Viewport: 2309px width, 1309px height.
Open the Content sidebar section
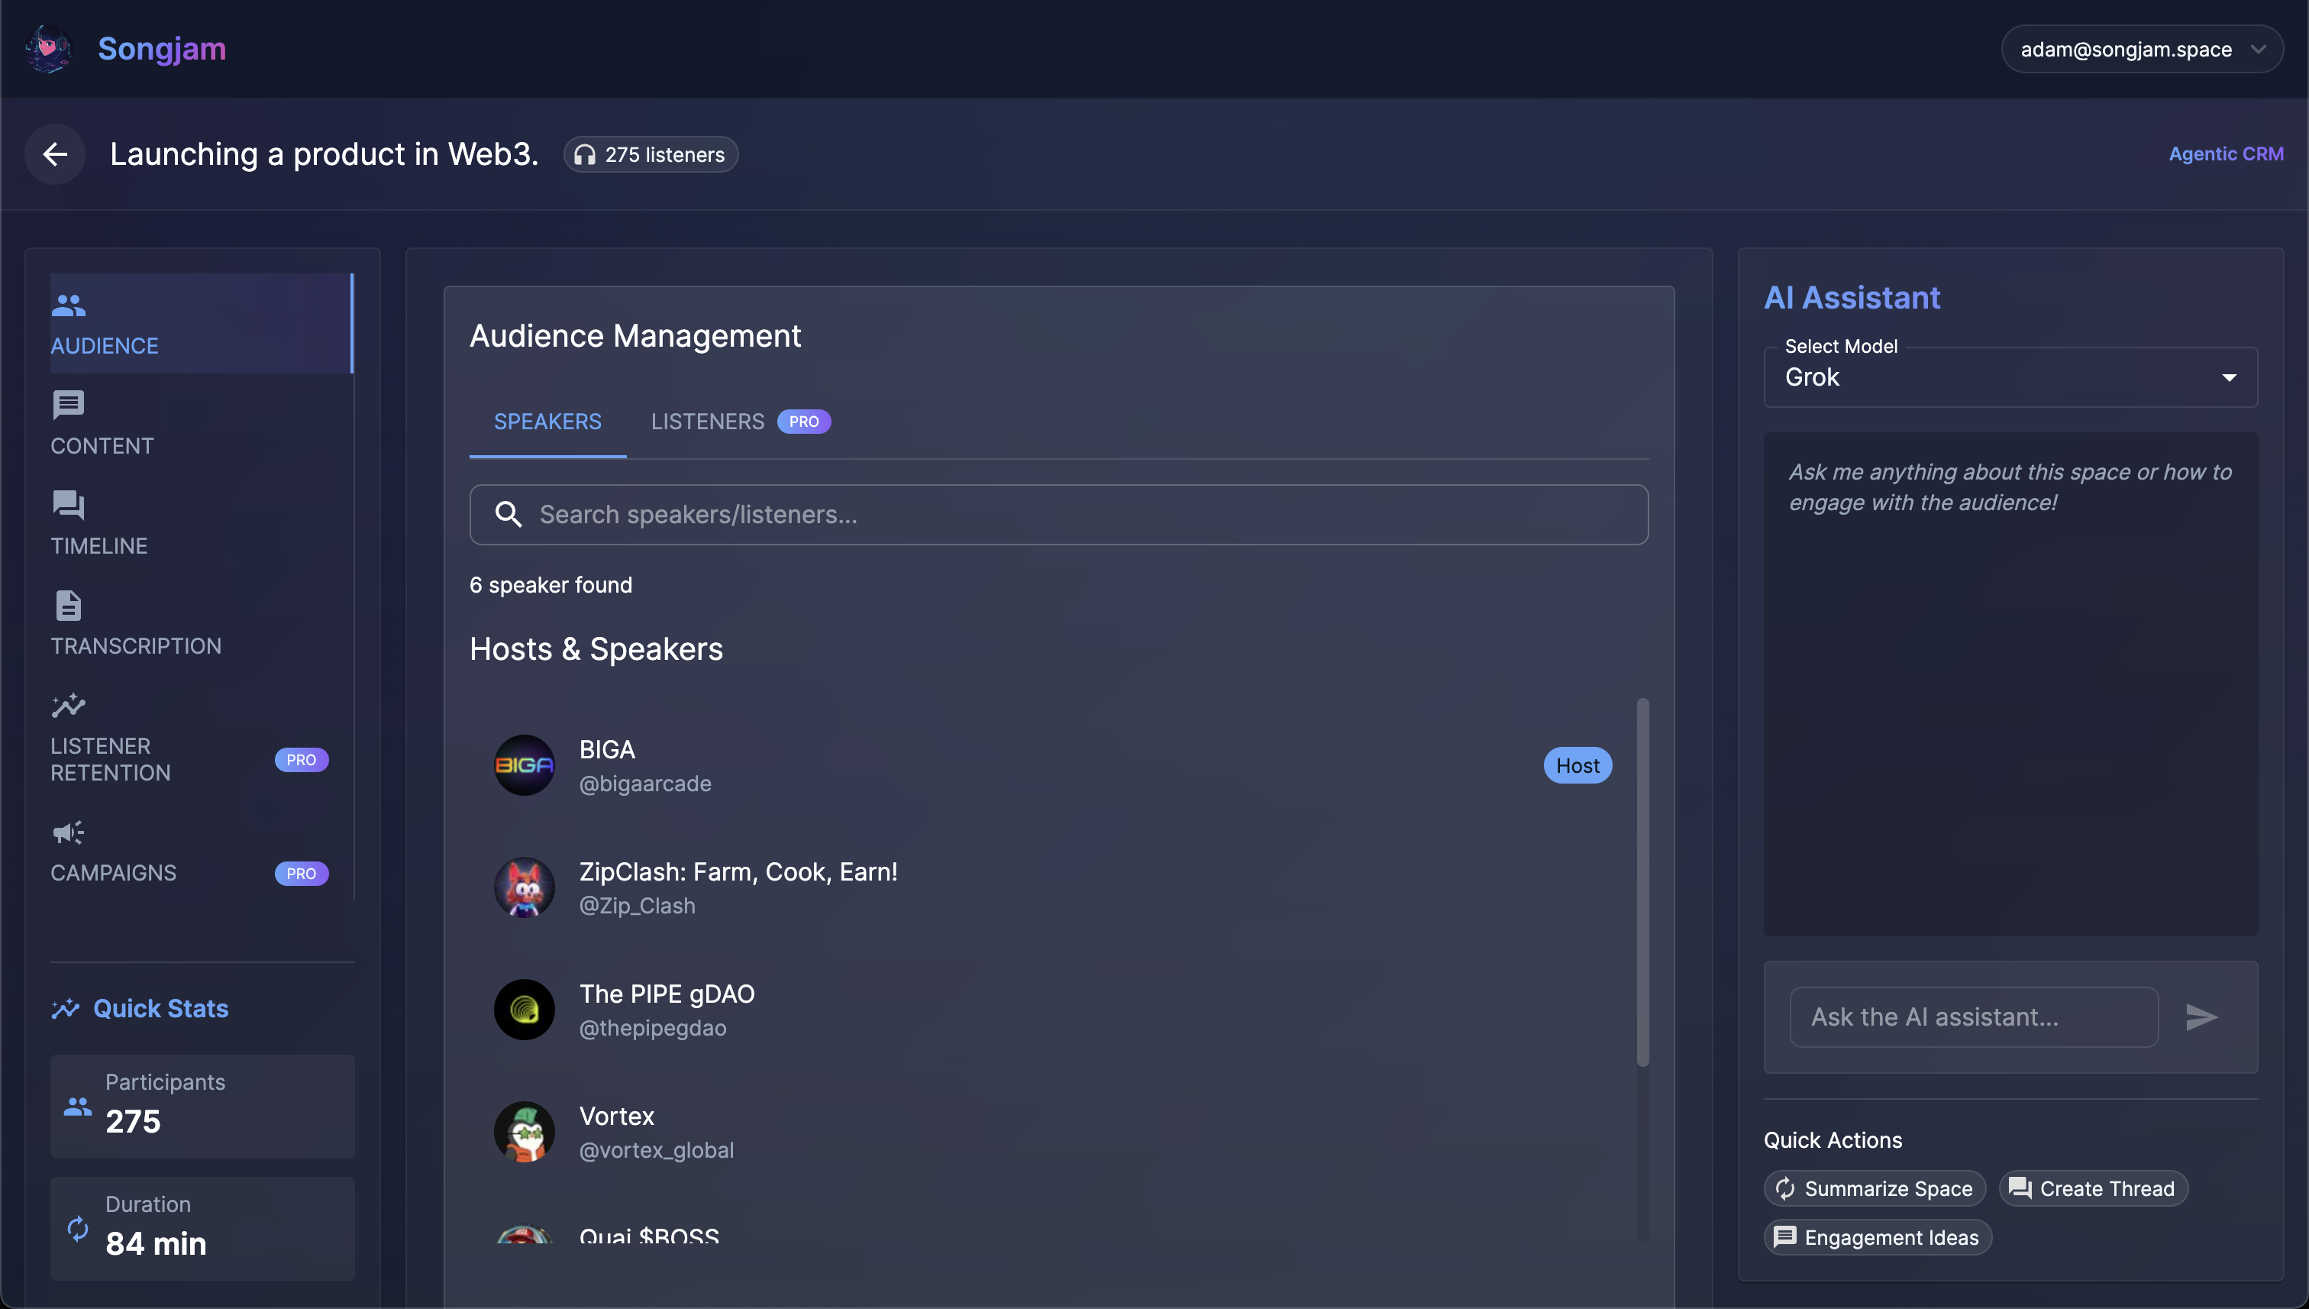(x=102, y=423)
